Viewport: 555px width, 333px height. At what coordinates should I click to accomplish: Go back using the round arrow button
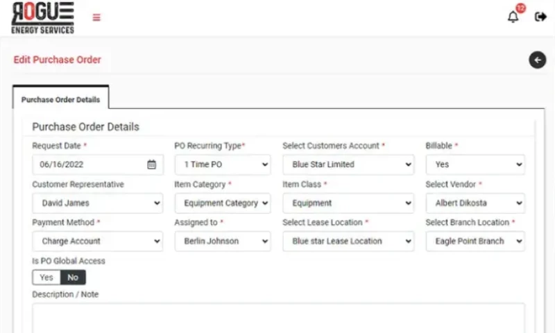coord(537,60)
